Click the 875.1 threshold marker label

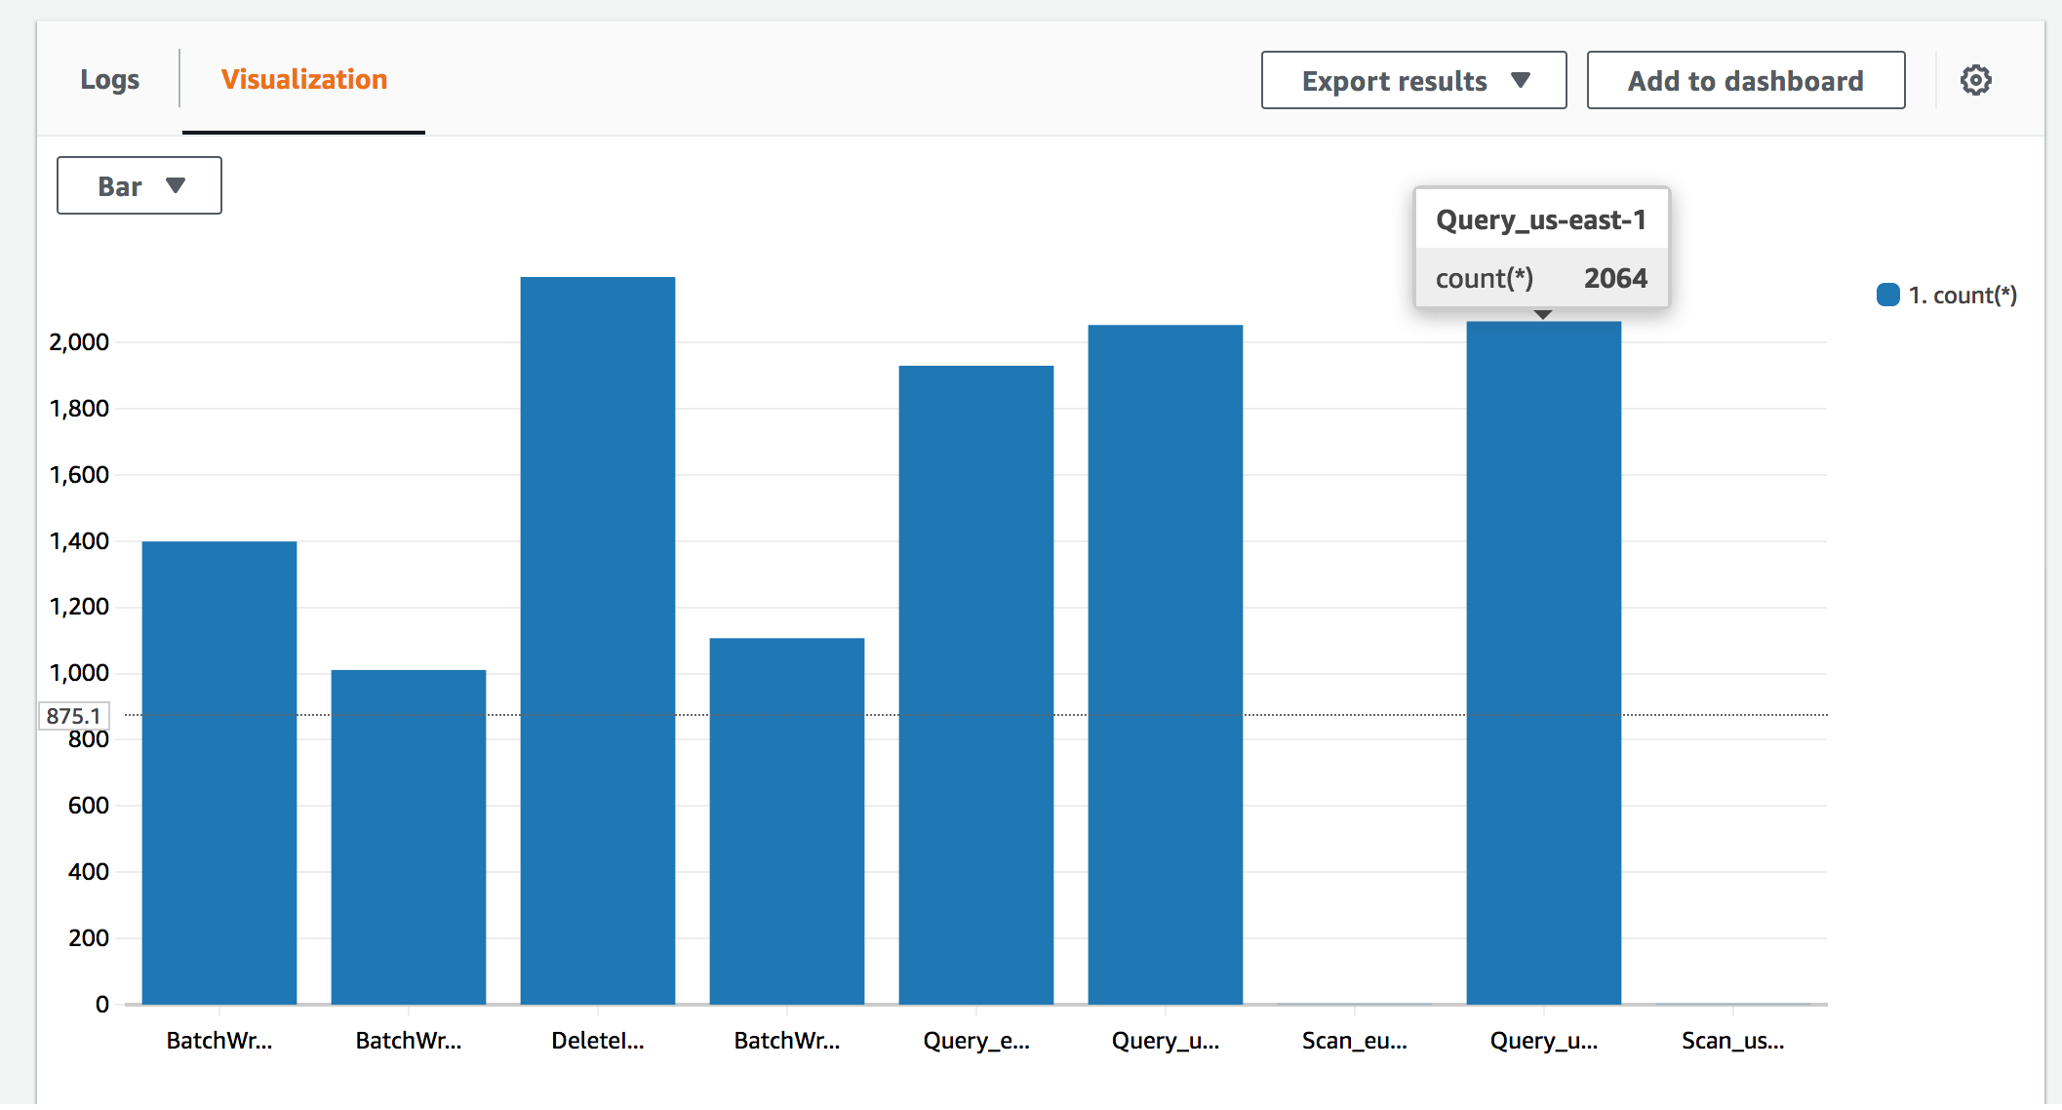pyautogui.click(x=73, y=715)
